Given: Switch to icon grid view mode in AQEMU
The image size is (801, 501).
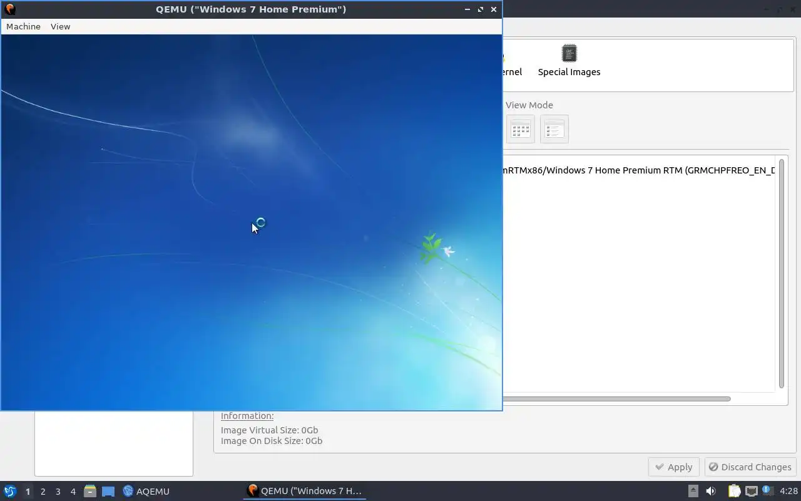Looking at the screenshot, I should click(520, 129).
